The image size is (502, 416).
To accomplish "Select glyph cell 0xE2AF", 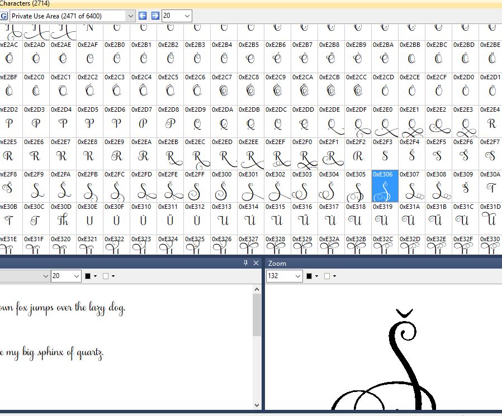I will (89, 56).
